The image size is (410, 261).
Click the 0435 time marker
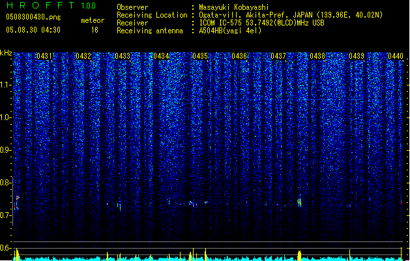tap(200, 56)
